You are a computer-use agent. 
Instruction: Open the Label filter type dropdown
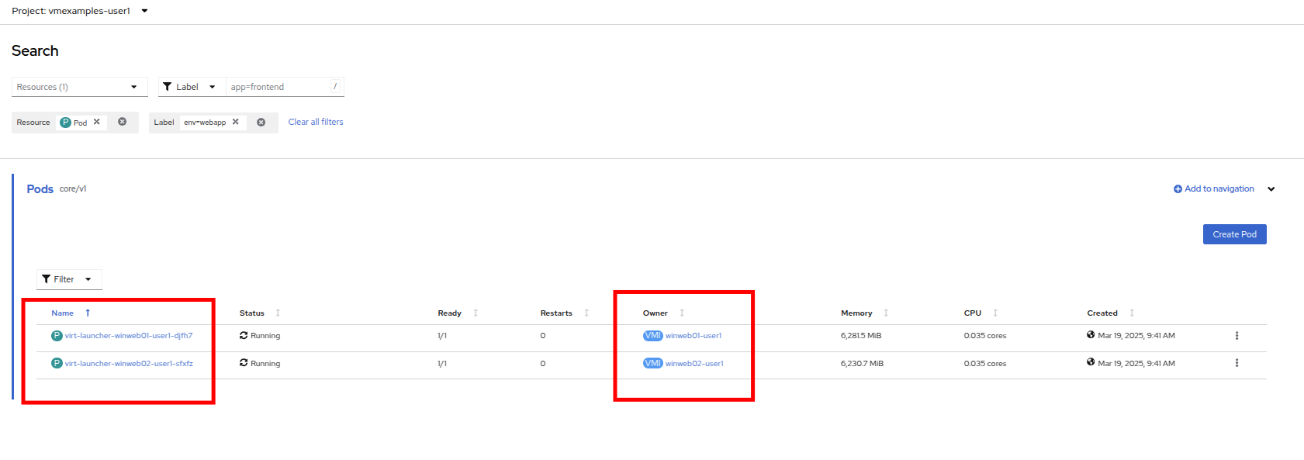[190, 87]
